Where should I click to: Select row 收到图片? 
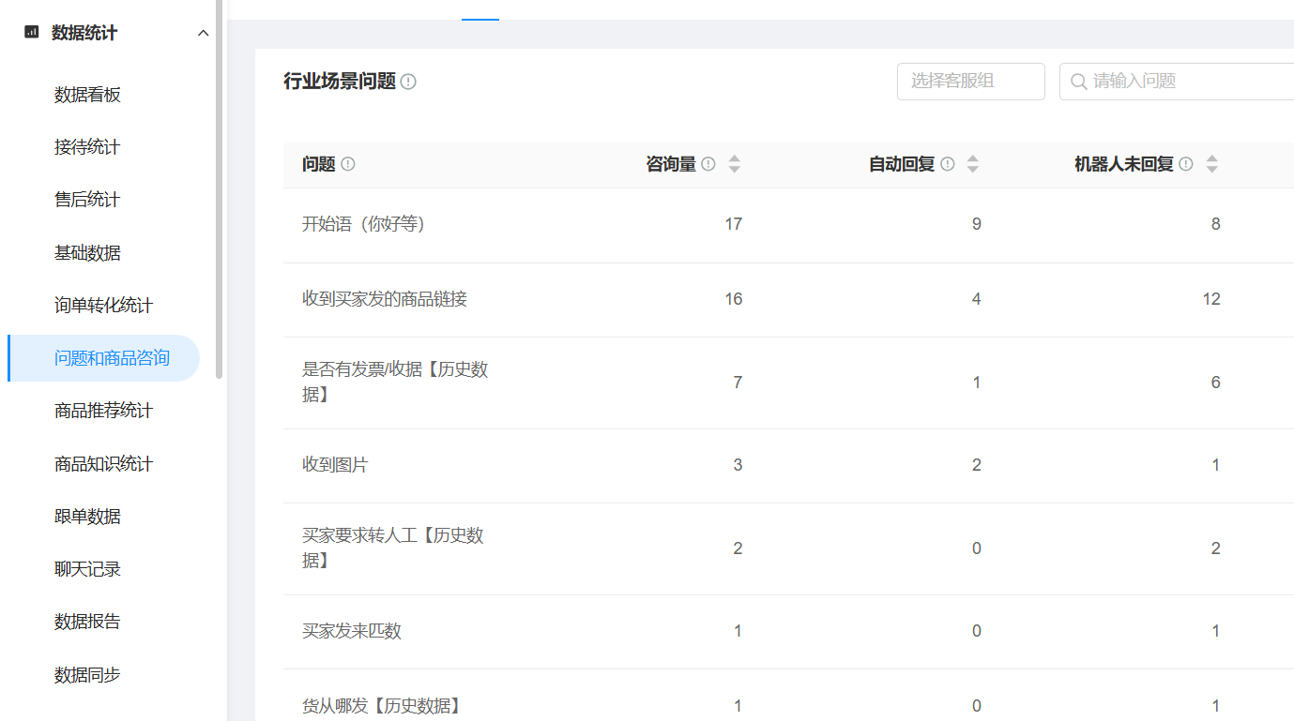pos(788,466)
